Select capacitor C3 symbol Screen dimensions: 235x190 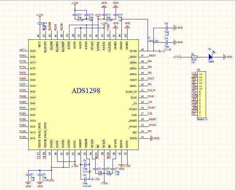point(85,179)
